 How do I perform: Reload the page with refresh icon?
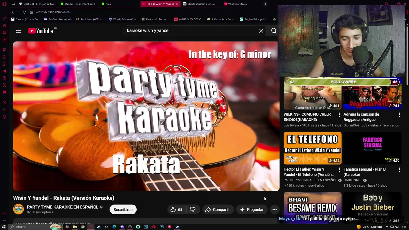click(x=24, y=12)
